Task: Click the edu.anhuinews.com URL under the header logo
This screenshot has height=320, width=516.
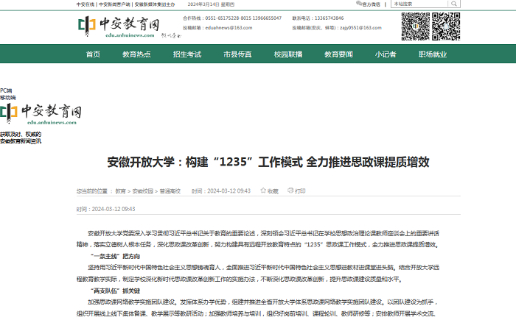Action: click(130, 35)
